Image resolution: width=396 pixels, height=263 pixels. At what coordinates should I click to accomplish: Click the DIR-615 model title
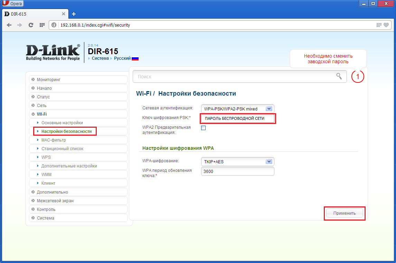pos(103,51)
